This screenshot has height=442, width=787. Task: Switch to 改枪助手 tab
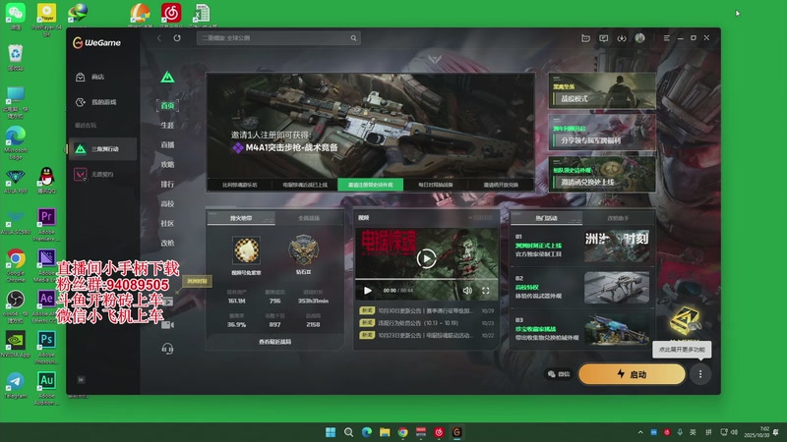[618, 218]
